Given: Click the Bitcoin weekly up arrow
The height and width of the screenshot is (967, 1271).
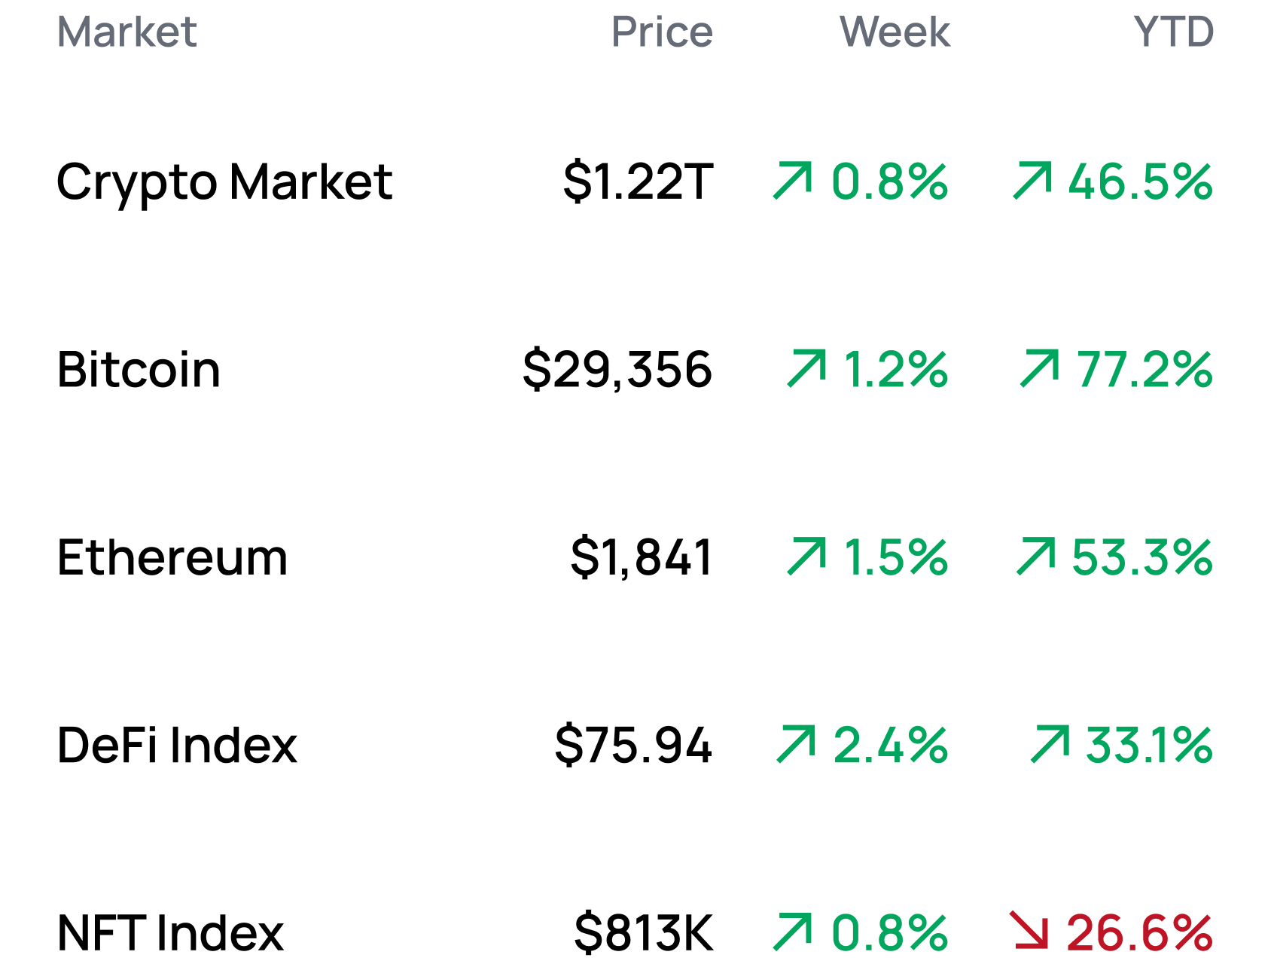Looking at the screenshot, I should point(806,369).
